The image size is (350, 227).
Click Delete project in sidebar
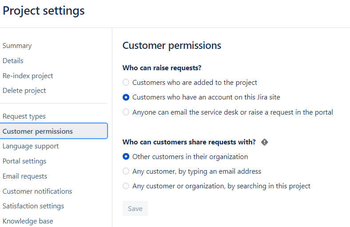[x=24, y=90]
